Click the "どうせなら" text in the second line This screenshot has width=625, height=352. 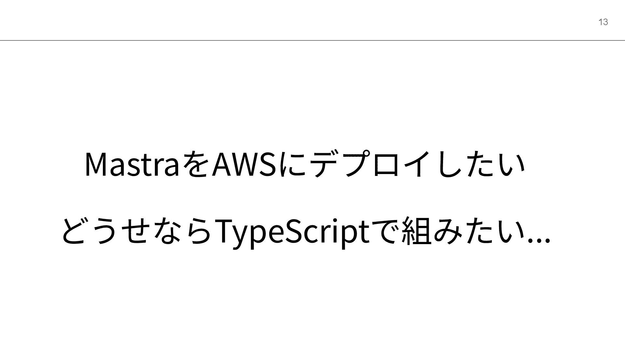click(x=136, y=231)
